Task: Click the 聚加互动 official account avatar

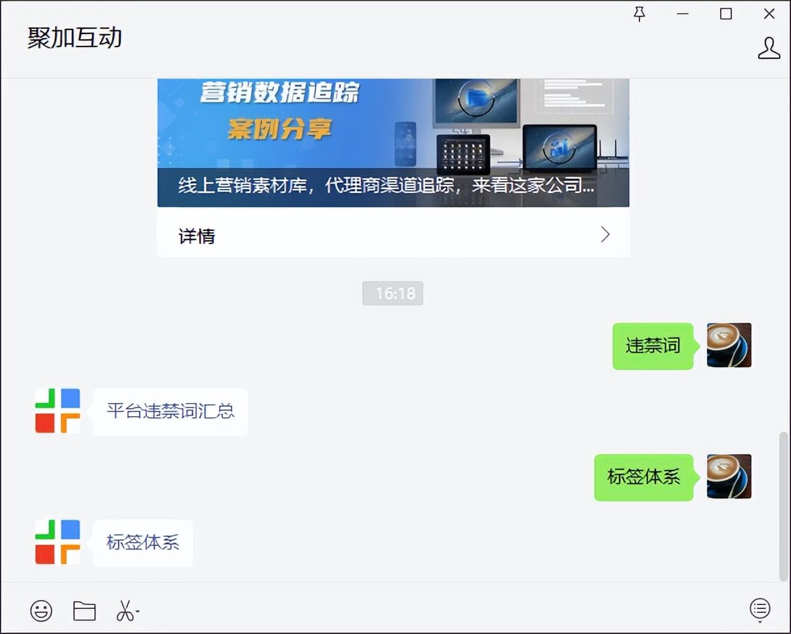Action: pos(56,412)
